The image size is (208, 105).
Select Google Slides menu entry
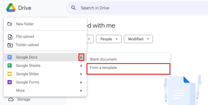tap(45, 74)
